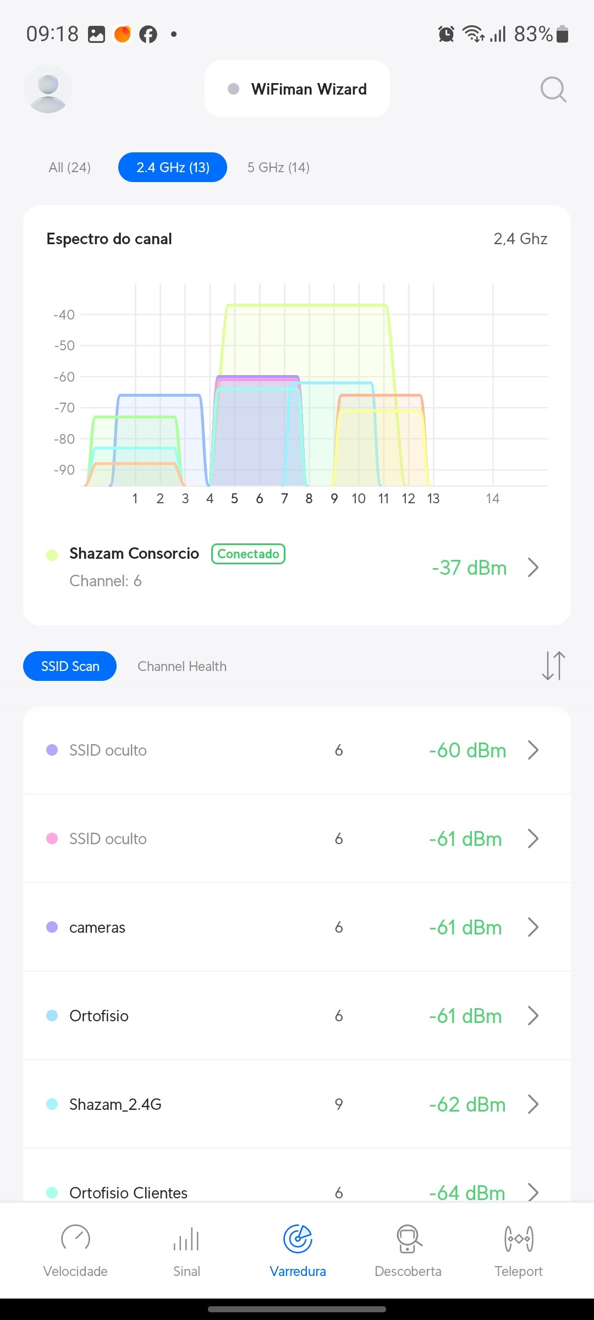Expand the cameras network chevron
594x1320 pixels.
pos(532,927)
